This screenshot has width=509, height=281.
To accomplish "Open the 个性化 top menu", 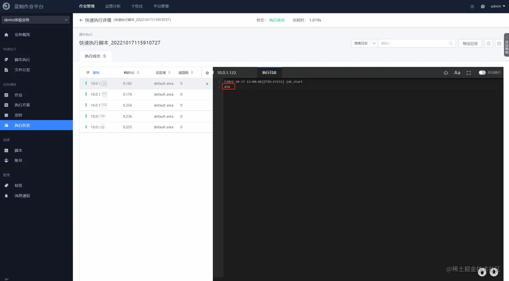I will pos(137,6).
